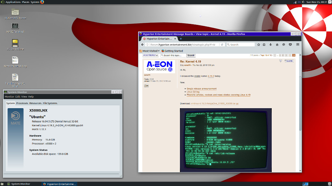Open the clock showing Sun Nov 25

(316, 2)
